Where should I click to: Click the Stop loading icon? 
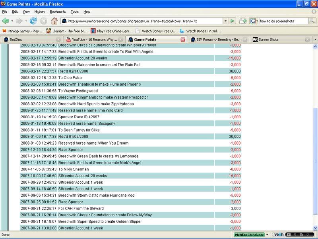(x=43, y=21)
